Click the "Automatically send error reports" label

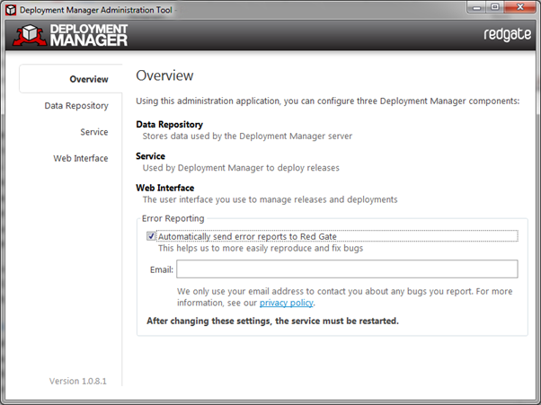pyautogui.click(x=247, y=236)
